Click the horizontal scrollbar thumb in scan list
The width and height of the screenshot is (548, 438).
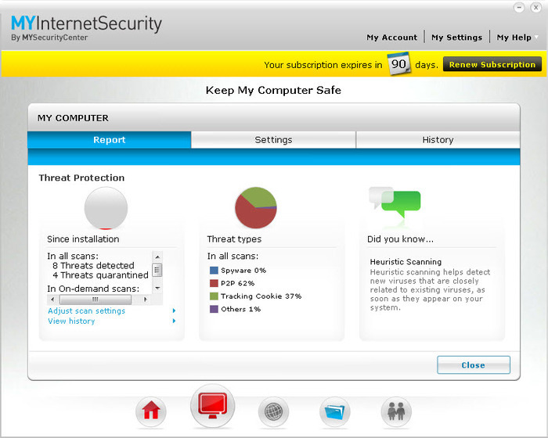(x=96, y=300)
